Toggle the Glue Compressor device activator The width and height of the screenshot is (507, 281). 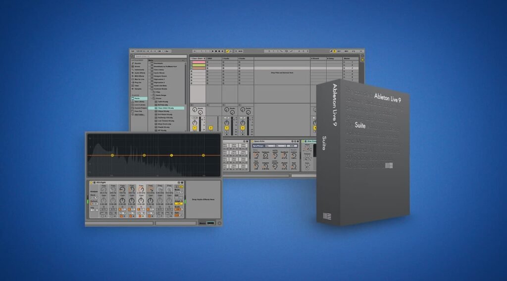(303, 141)
